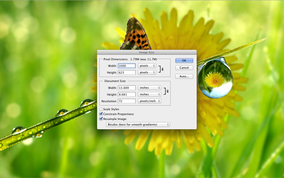Click the chain link icon beside Document Size
The image size is (284, 178).
coord(168,91)
